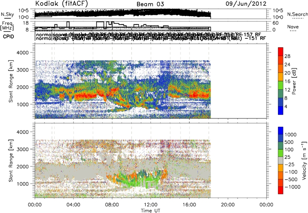Click the red bottom of velocity colorbar

pyautogui.click(x=281, y=190)
